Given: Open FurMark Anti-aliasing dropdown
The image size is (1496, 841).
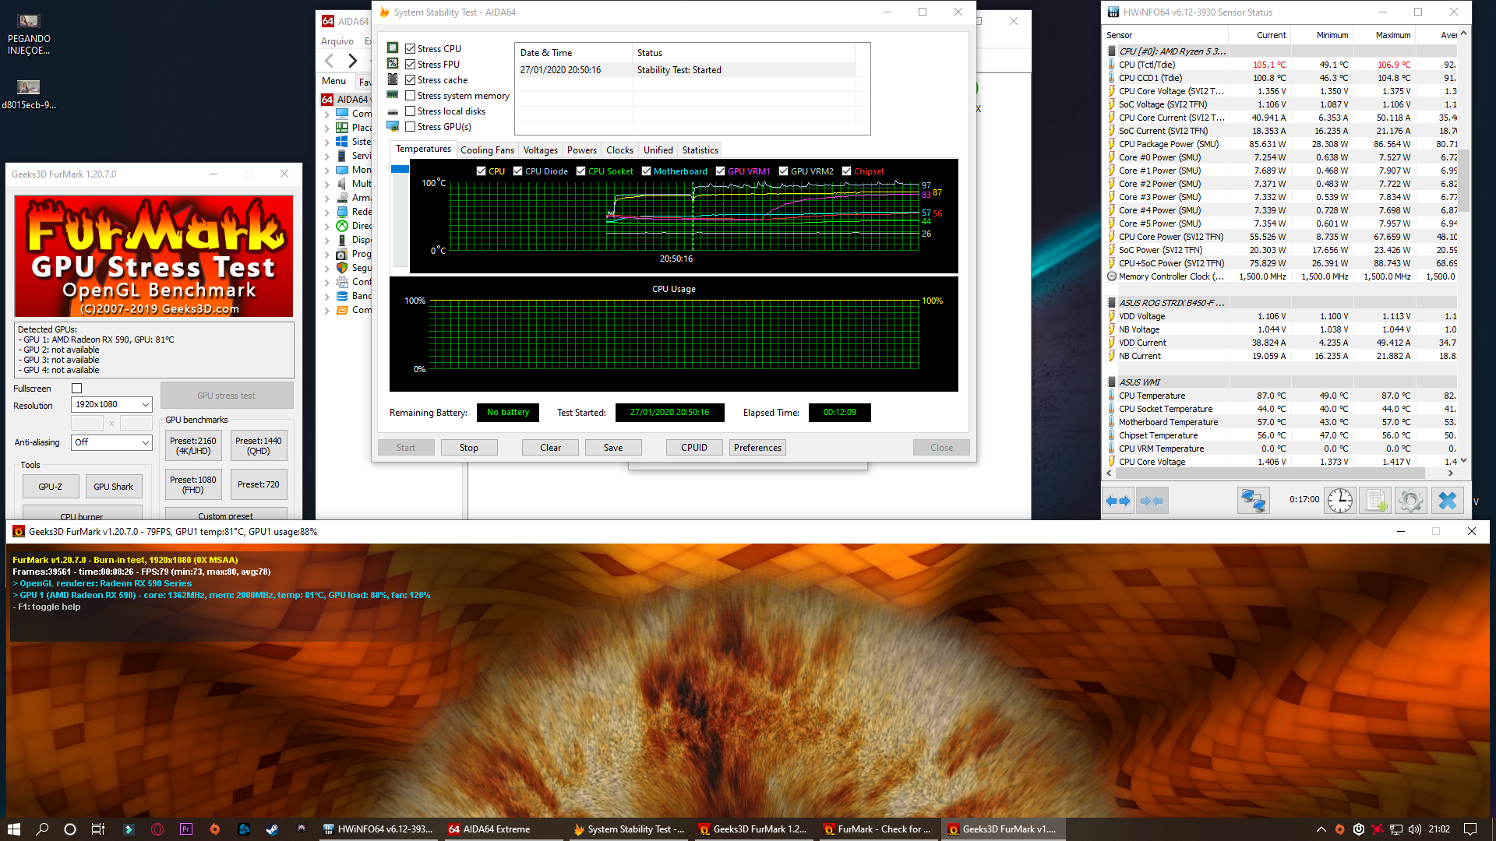Looking at the screenshot, I should tap(111, 442).
